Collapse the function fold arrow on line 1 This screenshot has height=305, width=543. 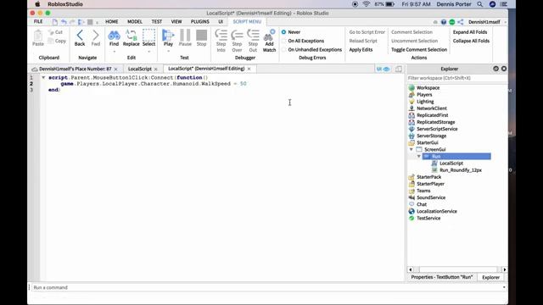click(43, 77)
